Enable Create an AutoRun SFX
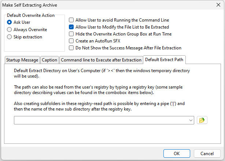 click(71, 41)
